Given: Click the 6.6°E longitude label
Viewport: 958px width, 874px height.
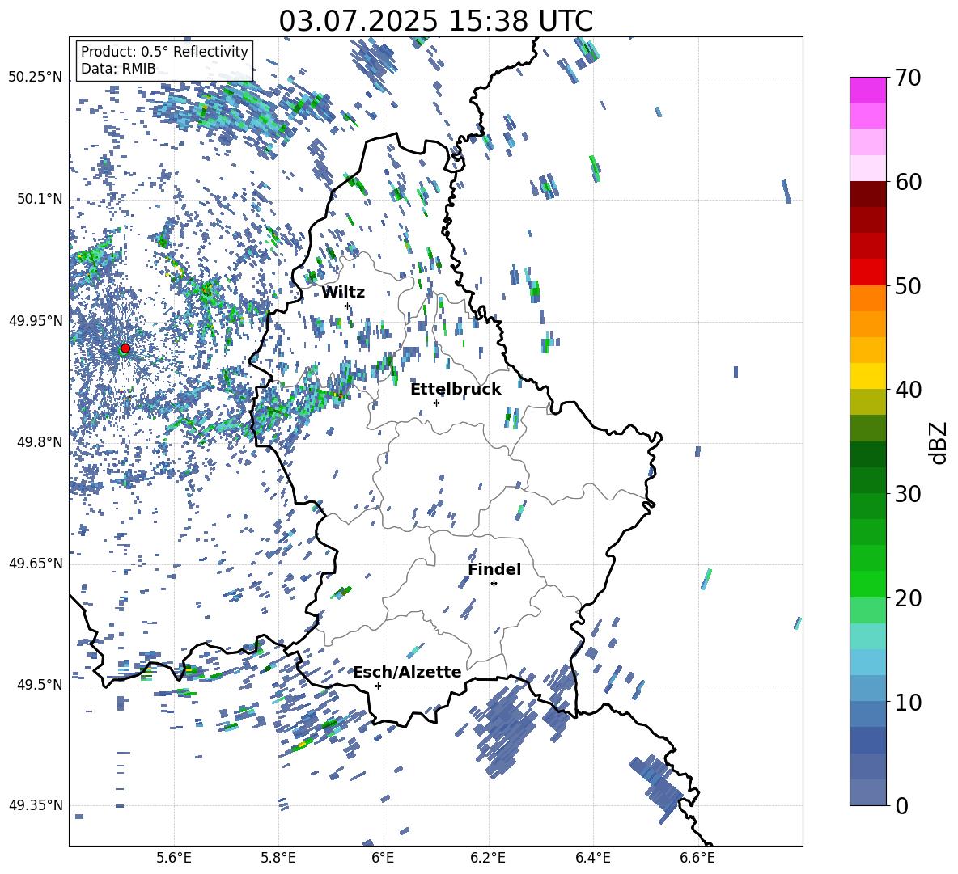Looking at the screenshot, I should coord(697,858).
